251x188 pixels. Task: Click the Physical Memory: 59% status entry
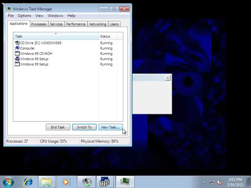click(99, 141)
